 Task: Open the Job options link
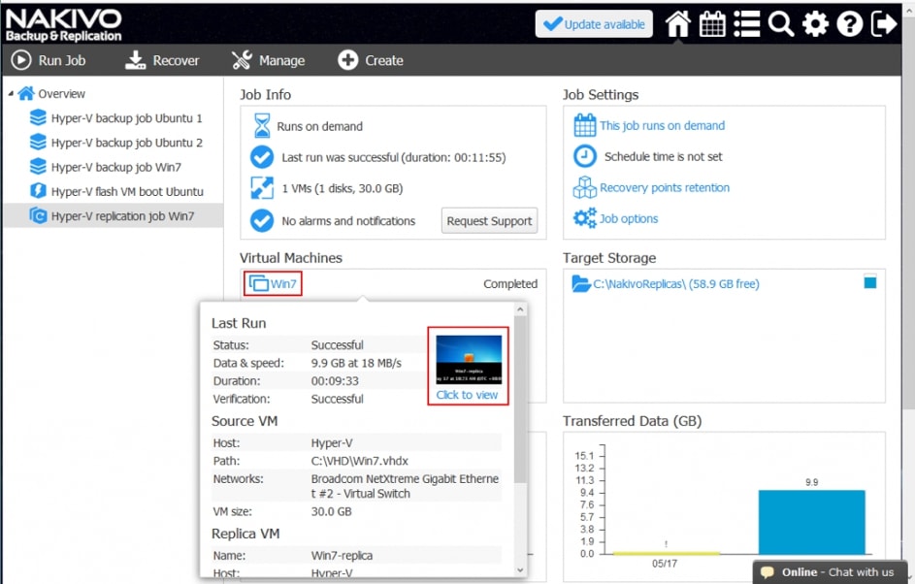(x=628, y=218)
